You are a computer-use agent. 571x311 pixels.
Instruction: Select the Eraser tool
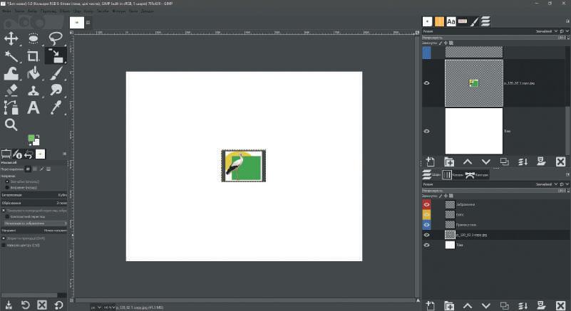pos(11,90)
